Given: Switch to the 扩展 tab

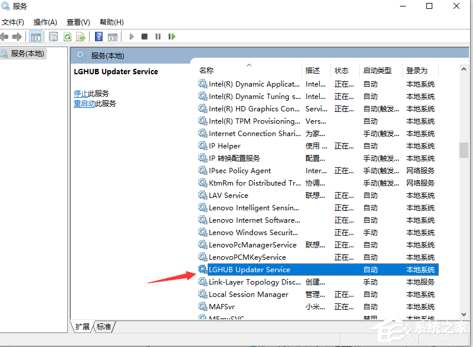Looking at the screenshot, I should point(83,327).
